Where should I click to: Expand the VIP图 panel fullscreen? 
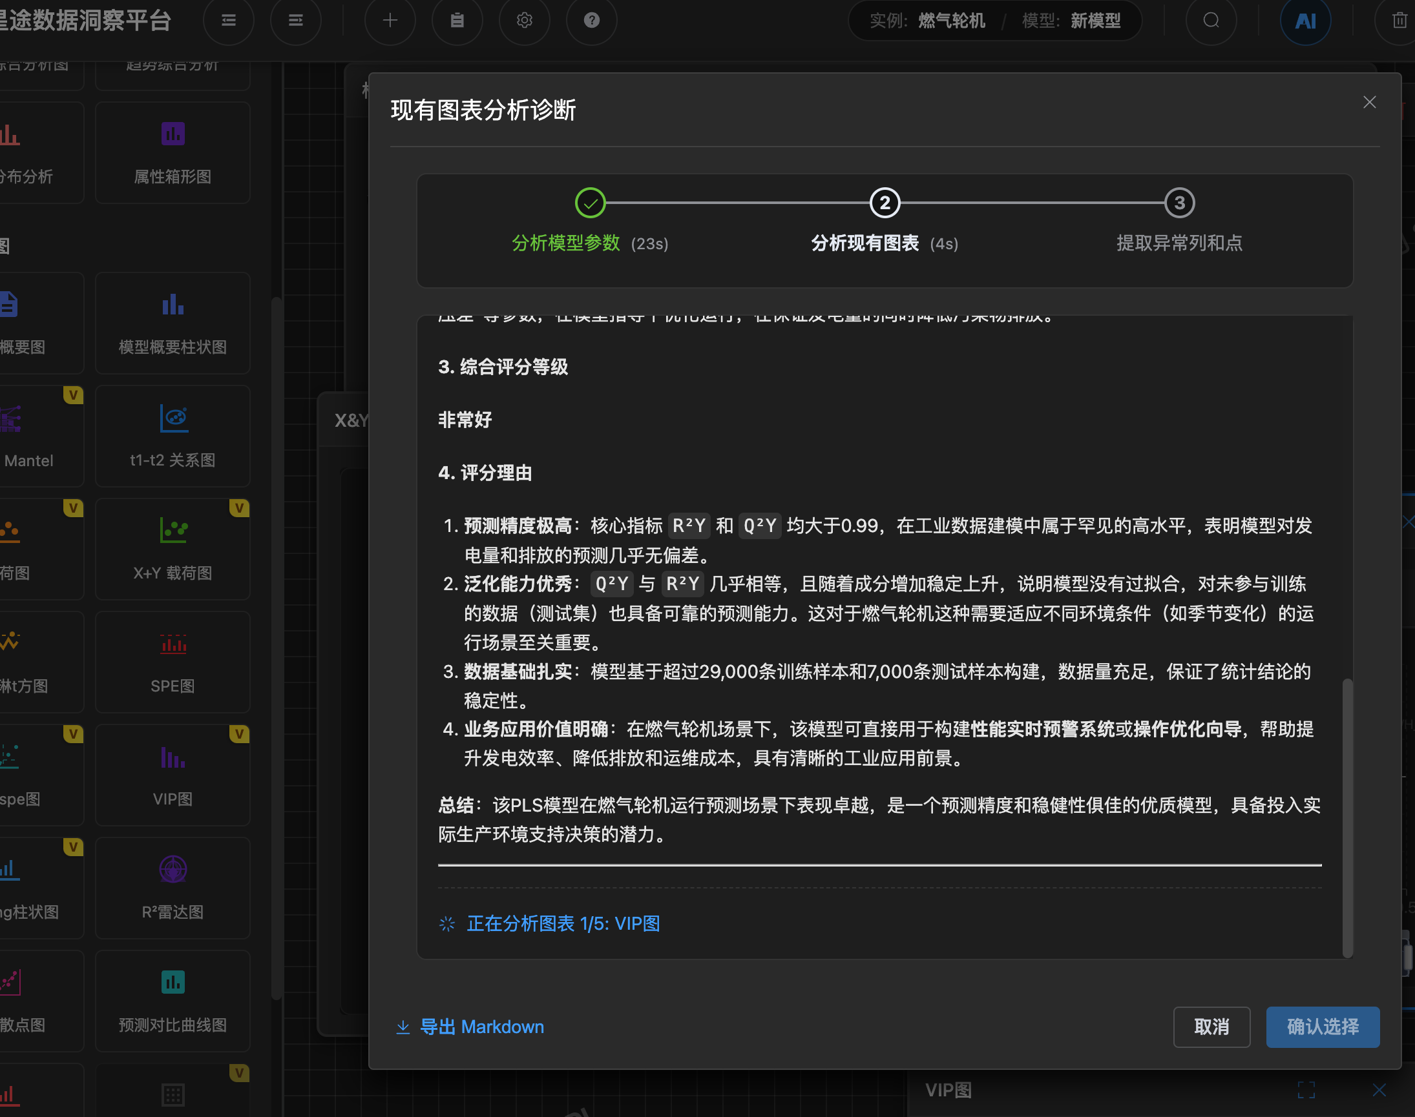1306,1090
